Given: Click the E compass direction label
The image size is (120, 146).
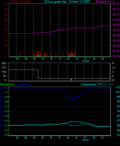Looking at the screenshot, I should 113,76.
